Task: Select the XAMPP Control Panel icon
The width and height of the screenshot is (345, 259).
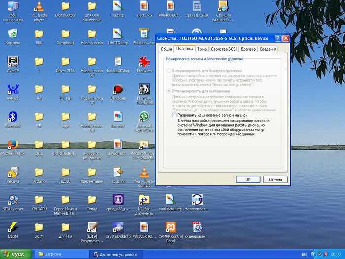Action: [171, 227]
